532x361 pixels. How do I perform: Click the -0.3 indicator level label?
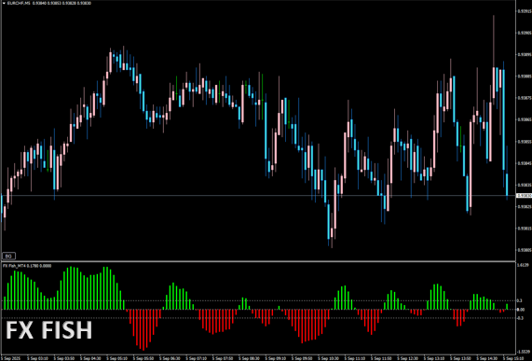(x=520, y=318)
